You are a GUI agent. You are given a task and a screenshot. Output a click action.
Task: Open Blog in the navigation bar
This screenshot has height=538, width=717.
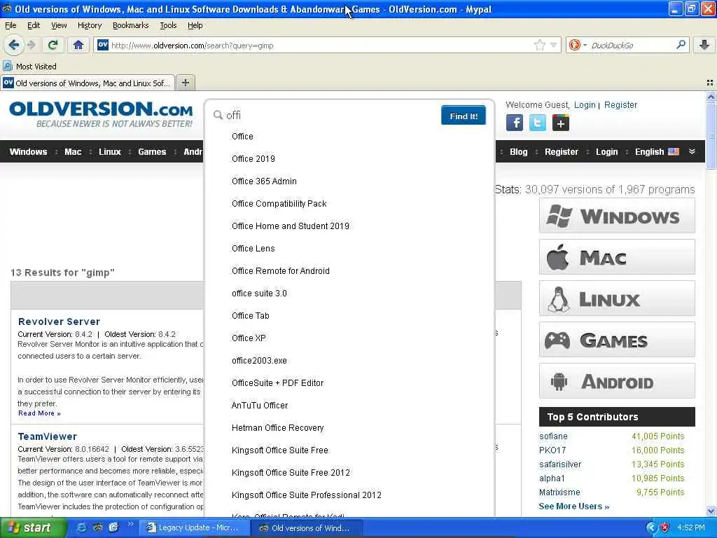click(x=519, y=152)
